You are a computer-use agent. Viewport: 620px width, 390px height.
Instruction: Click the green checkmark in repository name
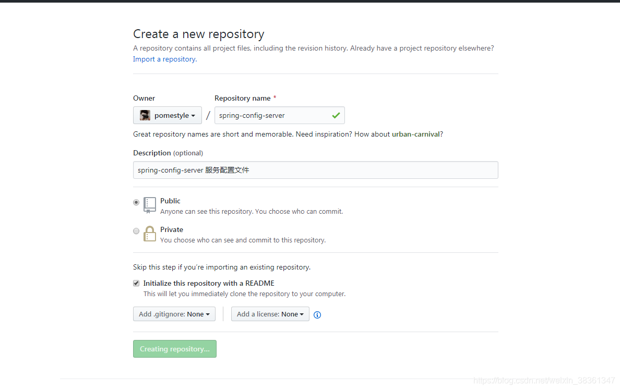(x=336, y=115)
